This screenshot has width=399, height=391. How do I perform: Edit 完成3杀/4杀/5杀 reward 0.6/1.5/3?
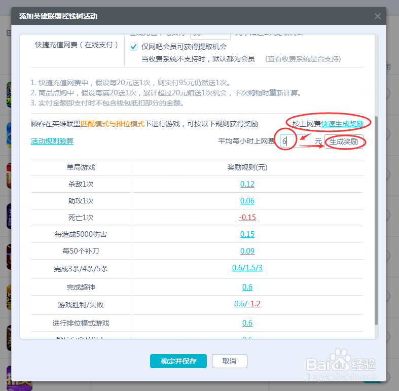pos(247,268)
